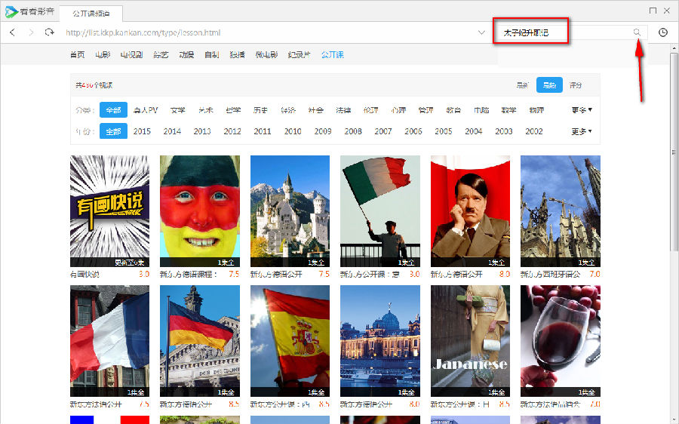The height and width of the screenshot is (424, 679).
Task: Open the 电影 navigation menu item
Action: pyautogui.click(x=103, y=55)
